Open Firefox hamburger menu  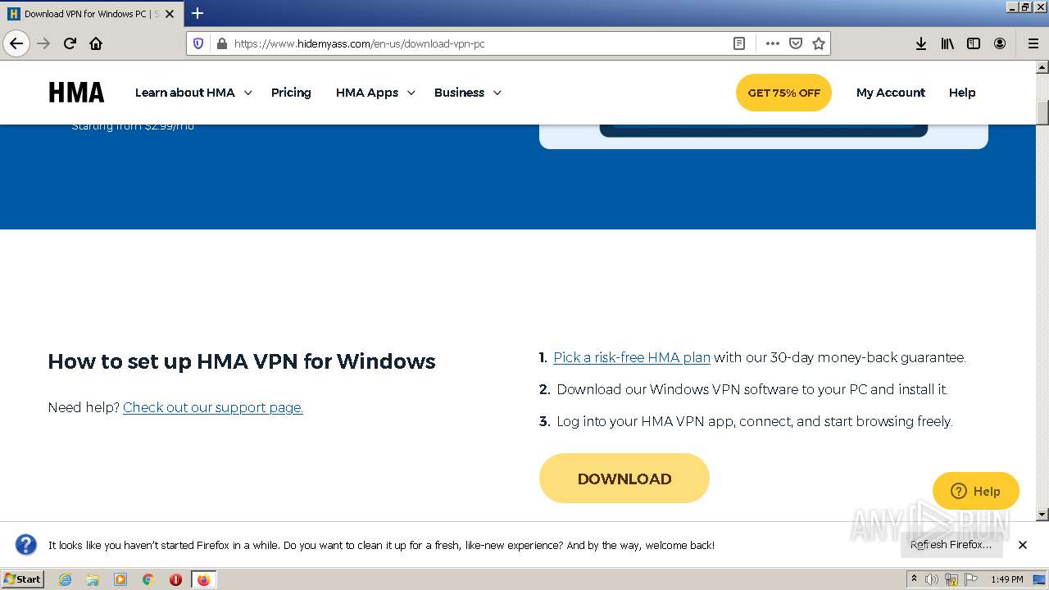click(x=1033, y=43)
